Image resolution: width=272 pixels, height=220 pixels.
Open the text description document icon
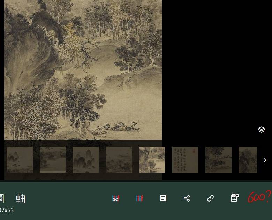163,198
